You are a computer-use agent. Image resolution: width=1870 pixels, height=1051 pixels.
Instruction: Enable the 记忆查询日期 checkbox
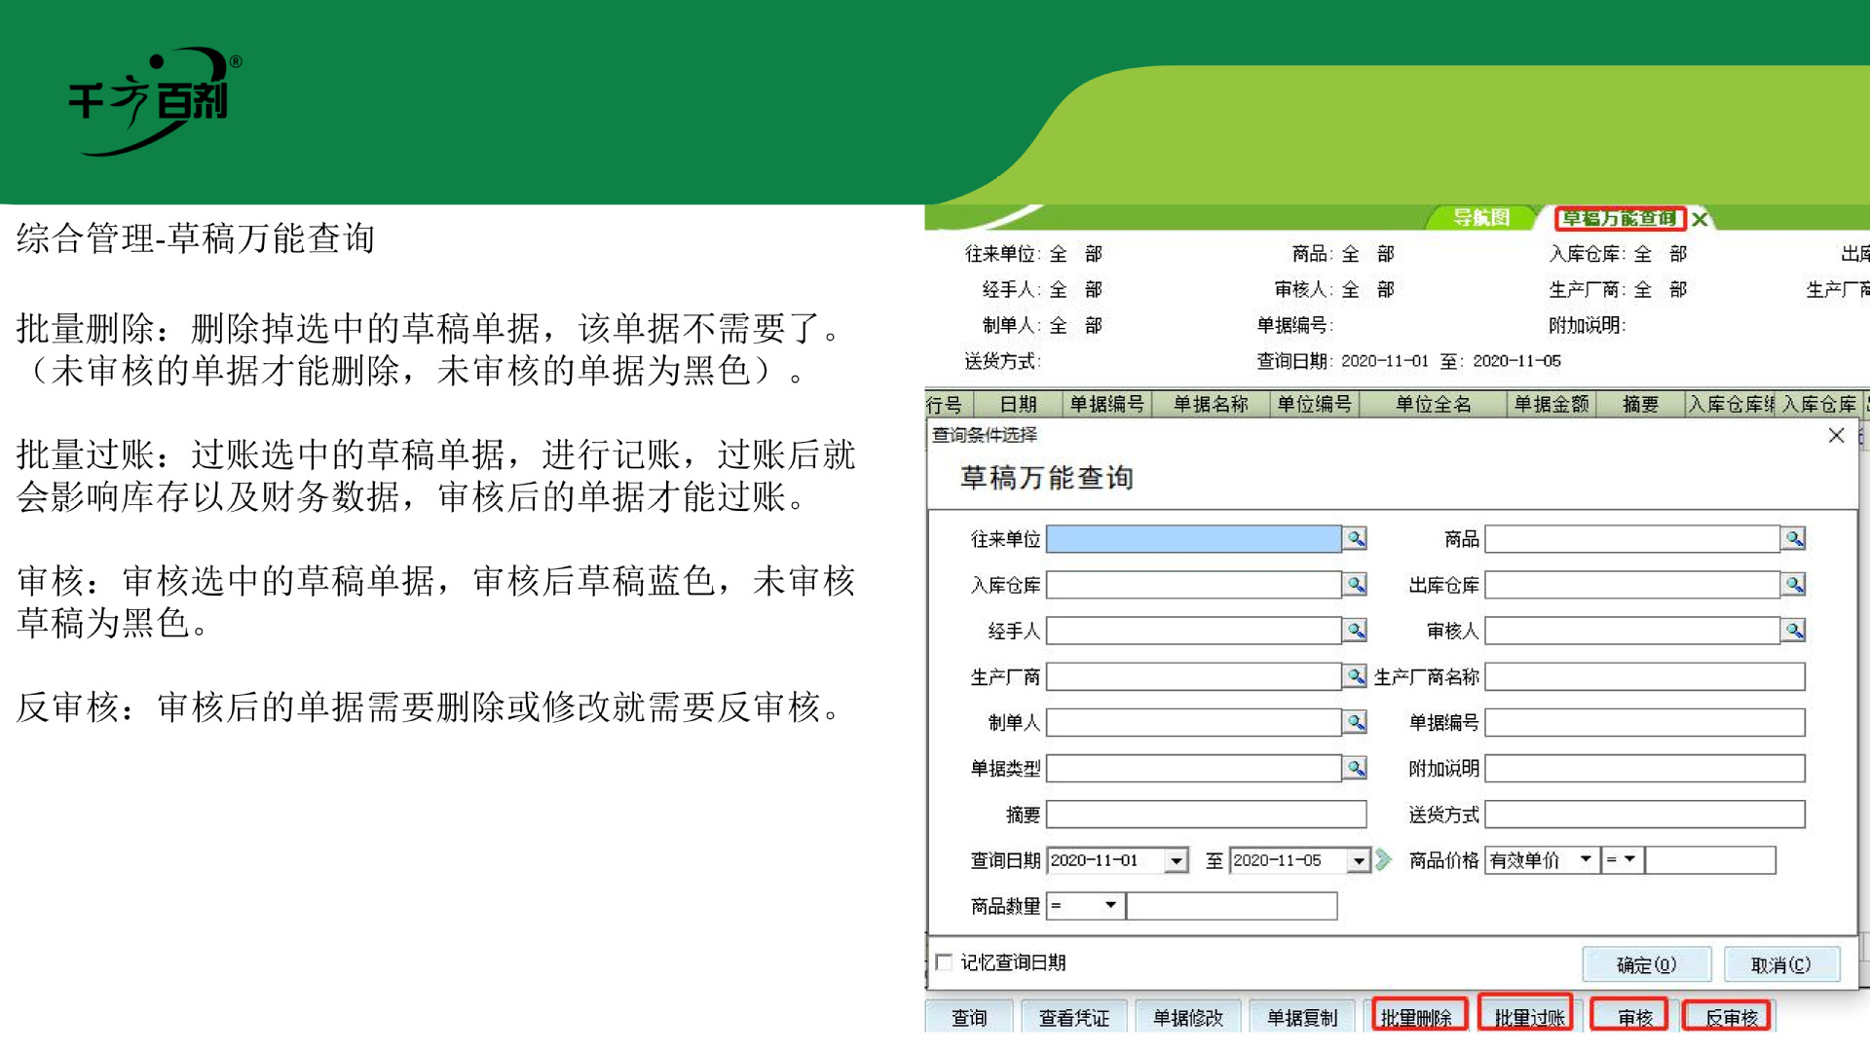point(943,961)
